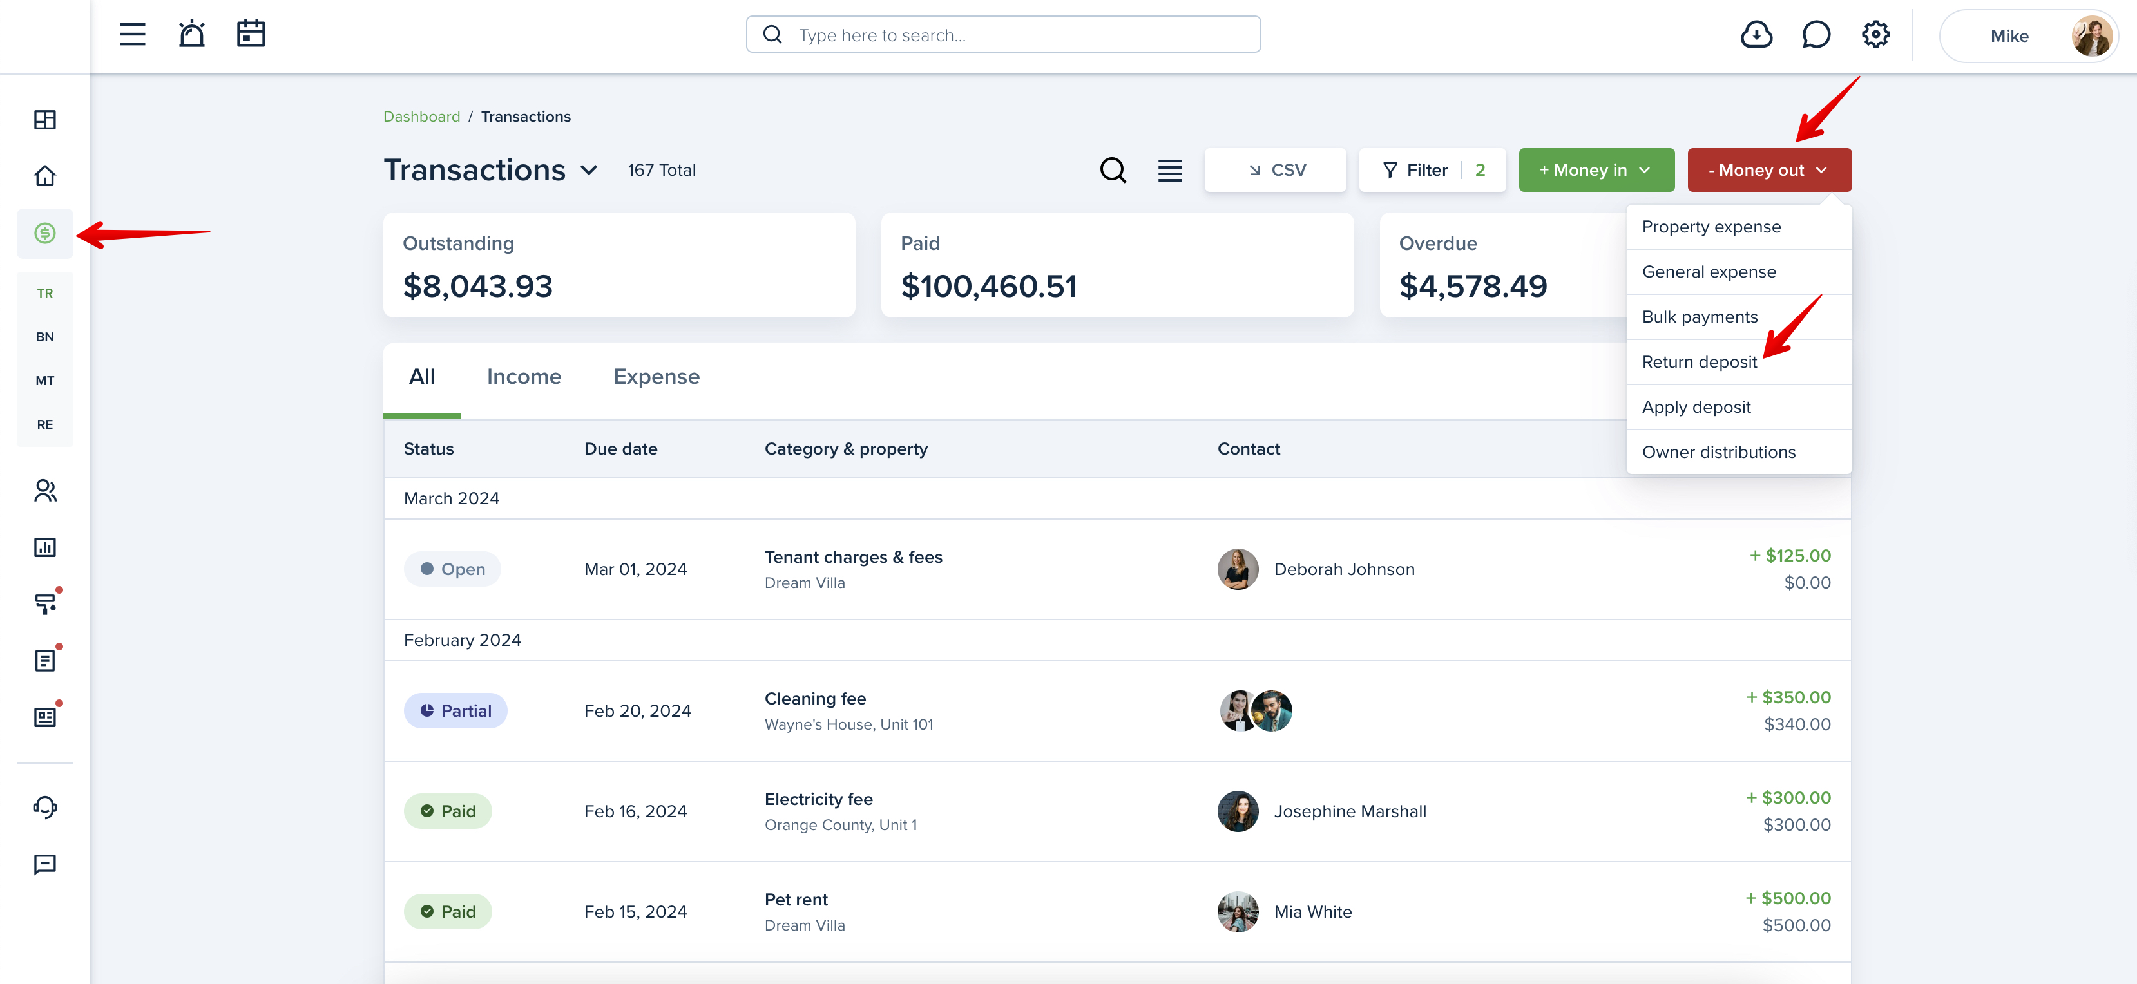Click Mike's profile avatar
Screen dimensions: 2137x984
click(x=2091, y=35)
